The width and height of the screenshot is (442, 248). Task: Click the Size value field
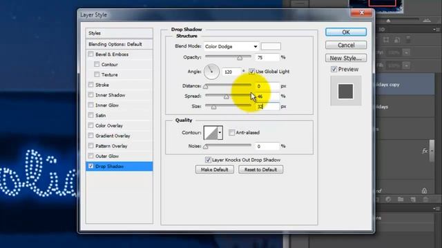coord(267,107)
